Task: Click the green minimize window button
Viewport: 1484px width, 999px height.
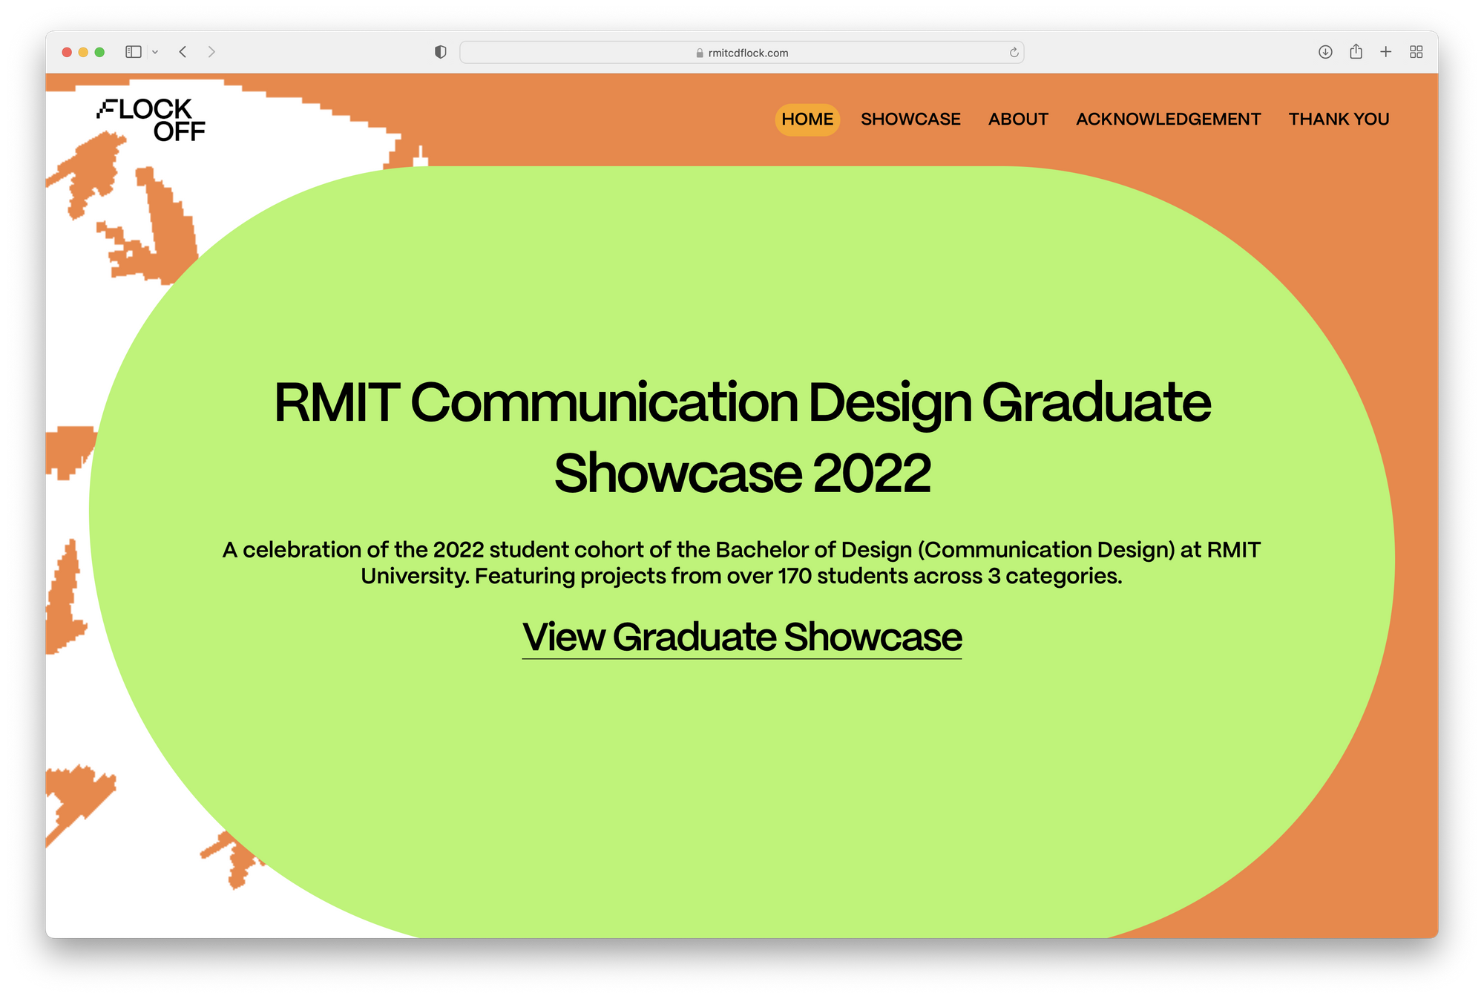Action: (99, 52)
